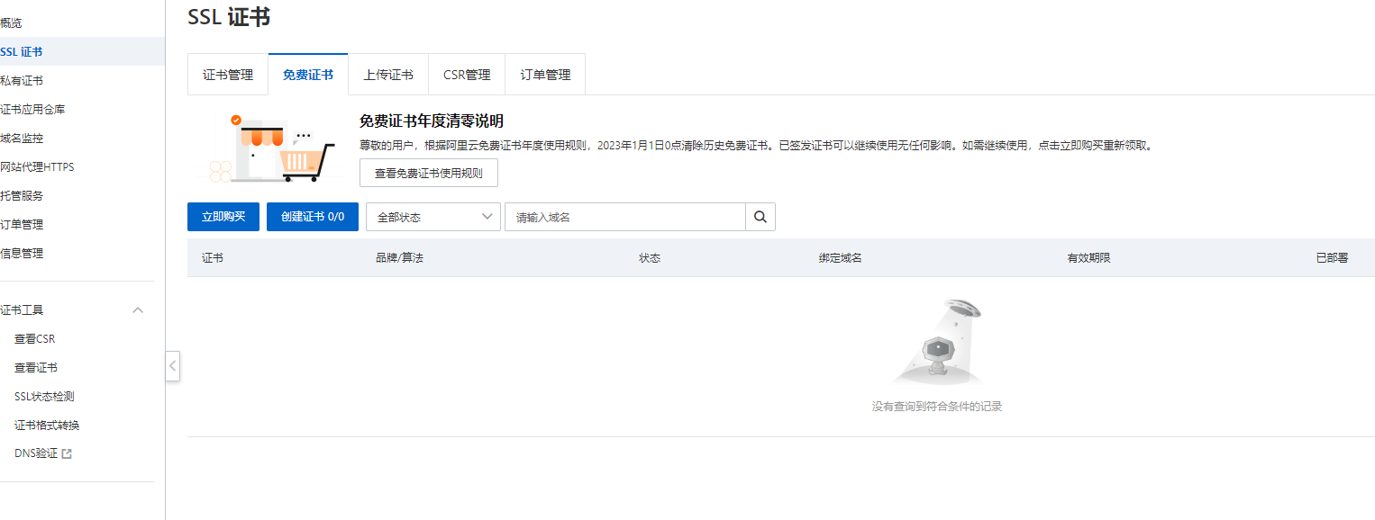
Task: Collapse the sidebar with the arrow handle
Action: coord(172,366)
